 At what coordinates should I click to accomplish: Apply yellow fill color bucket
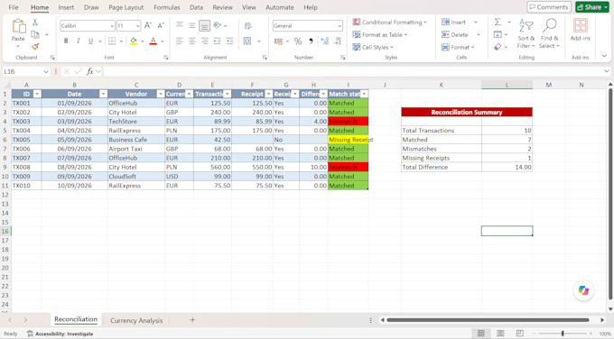[134, 41]
